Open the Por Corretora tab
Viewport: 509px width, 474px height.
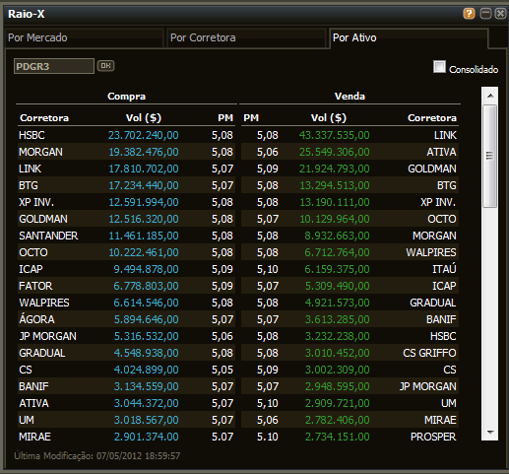pos(246,38)
